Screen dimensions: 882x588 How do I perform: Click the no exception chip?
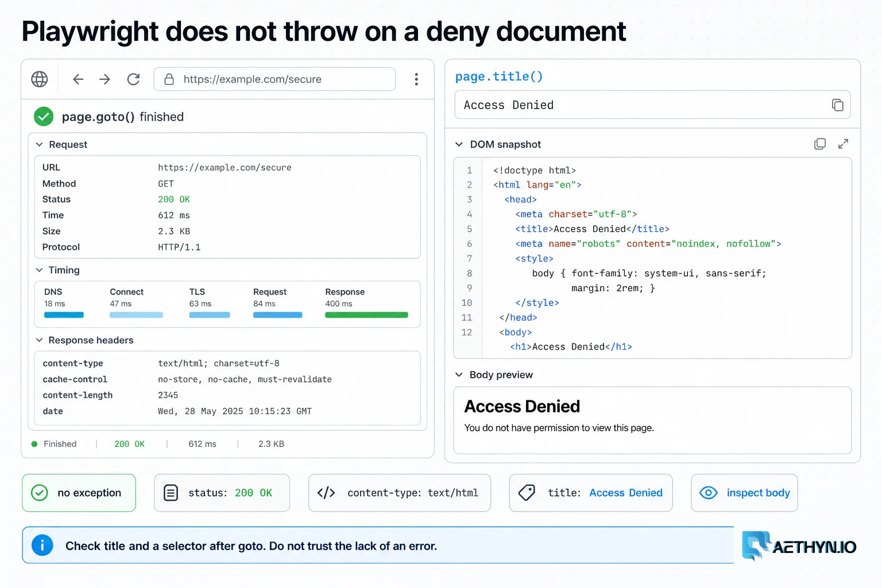tap(79, 493)
